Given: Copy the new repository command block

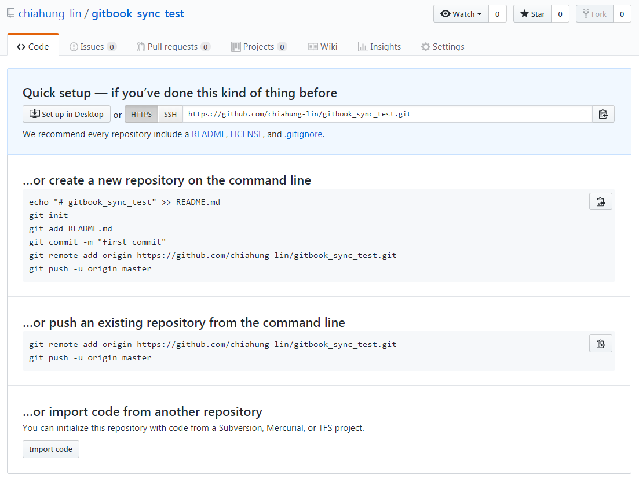Looking at the screenshot, I should coord(600,201).
